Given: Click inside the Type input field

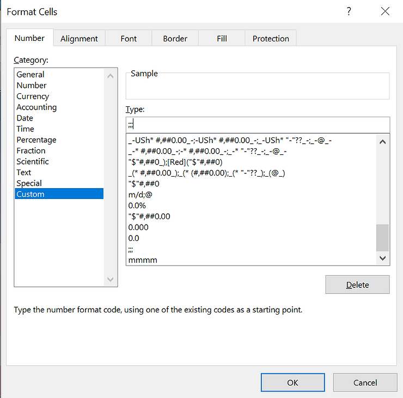Looking at the screenshot, I should click(258, 124).
